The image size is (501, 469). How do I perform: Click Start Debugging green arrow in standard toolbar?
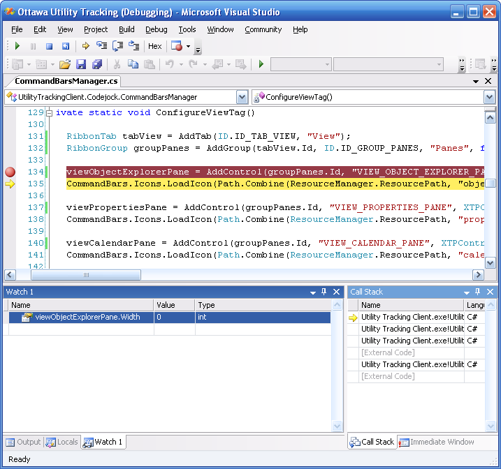(x=261, y=64)
